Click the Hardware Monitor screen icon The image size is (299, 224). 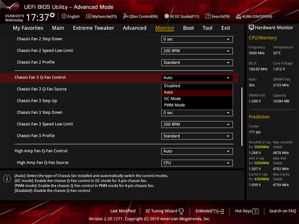[x=251, y=28]
